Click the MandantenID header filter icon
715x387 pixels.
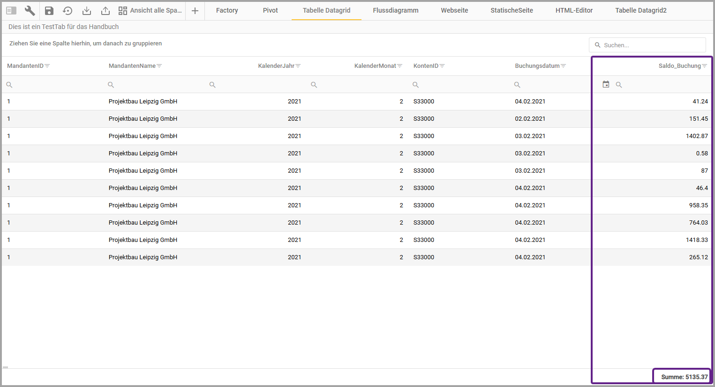point(47,66)
